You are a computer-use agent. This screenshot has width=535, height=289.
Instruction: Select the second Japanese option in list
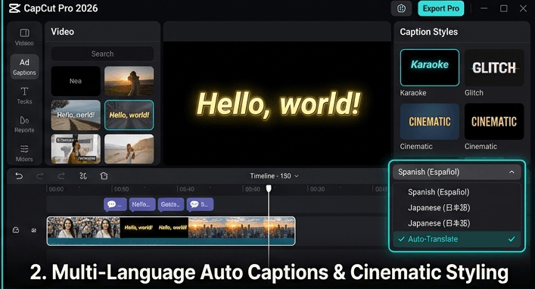tap(456, 223)
